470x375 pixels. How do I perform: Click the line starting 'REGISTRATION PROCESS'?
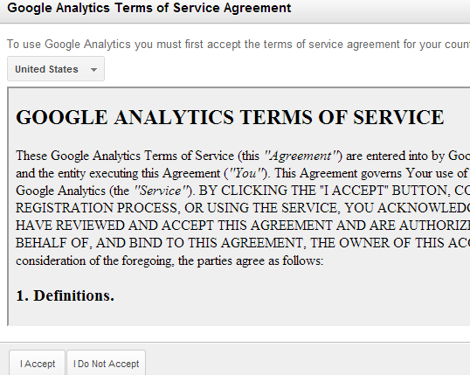[x=243, y=208]
